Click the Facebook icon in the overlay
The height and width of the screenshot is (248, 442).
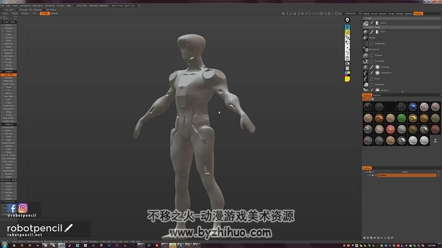click(12, 208)
